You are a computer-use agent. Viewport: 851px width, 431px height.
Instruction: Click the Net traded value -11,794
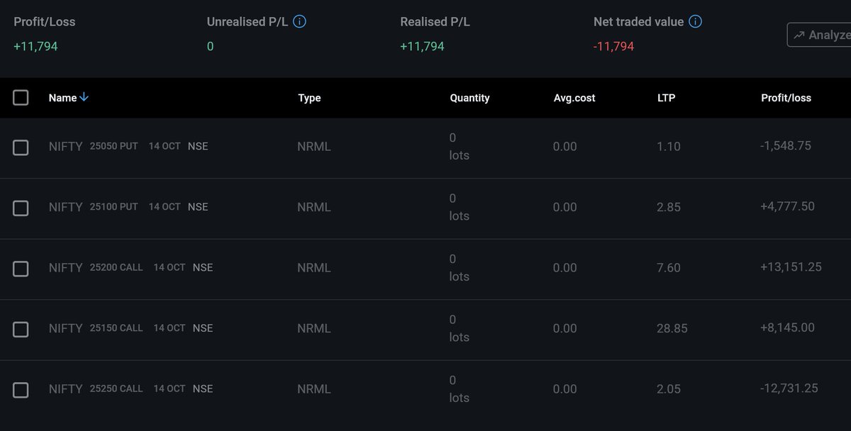click(614, 47)
